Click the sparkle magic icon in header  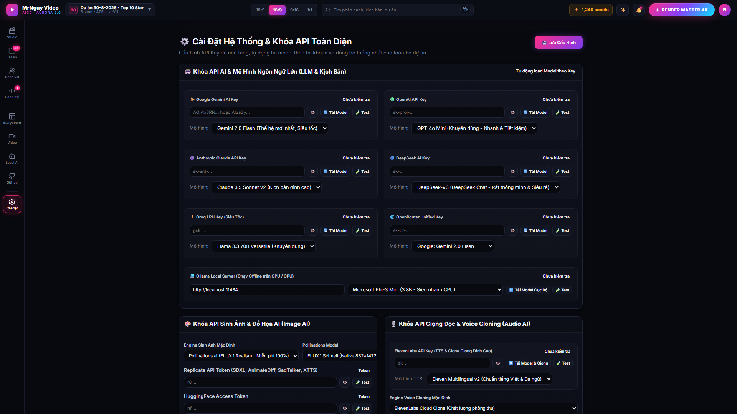623,10
